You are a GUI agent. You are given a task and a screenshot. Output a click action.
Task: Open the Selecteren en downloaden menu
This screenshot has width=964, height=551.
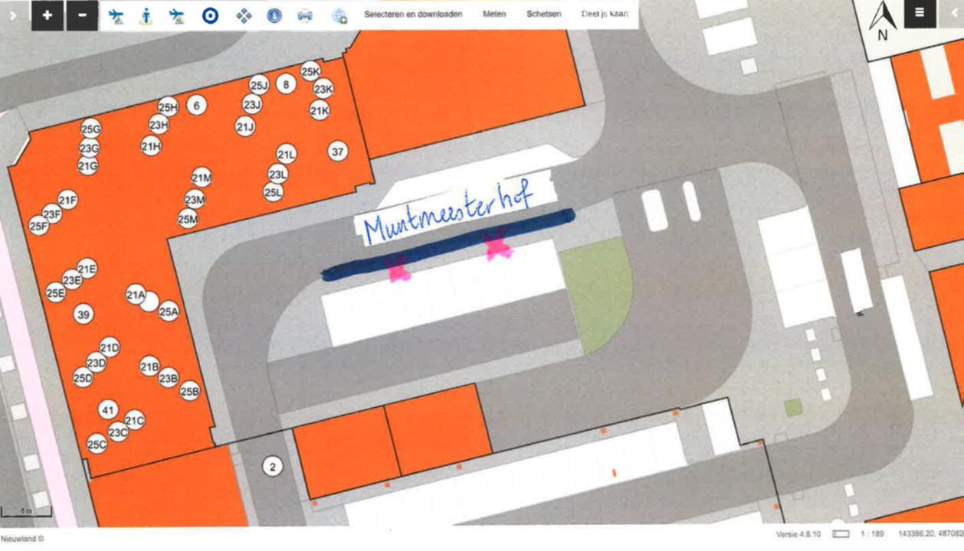pos(413,14)
